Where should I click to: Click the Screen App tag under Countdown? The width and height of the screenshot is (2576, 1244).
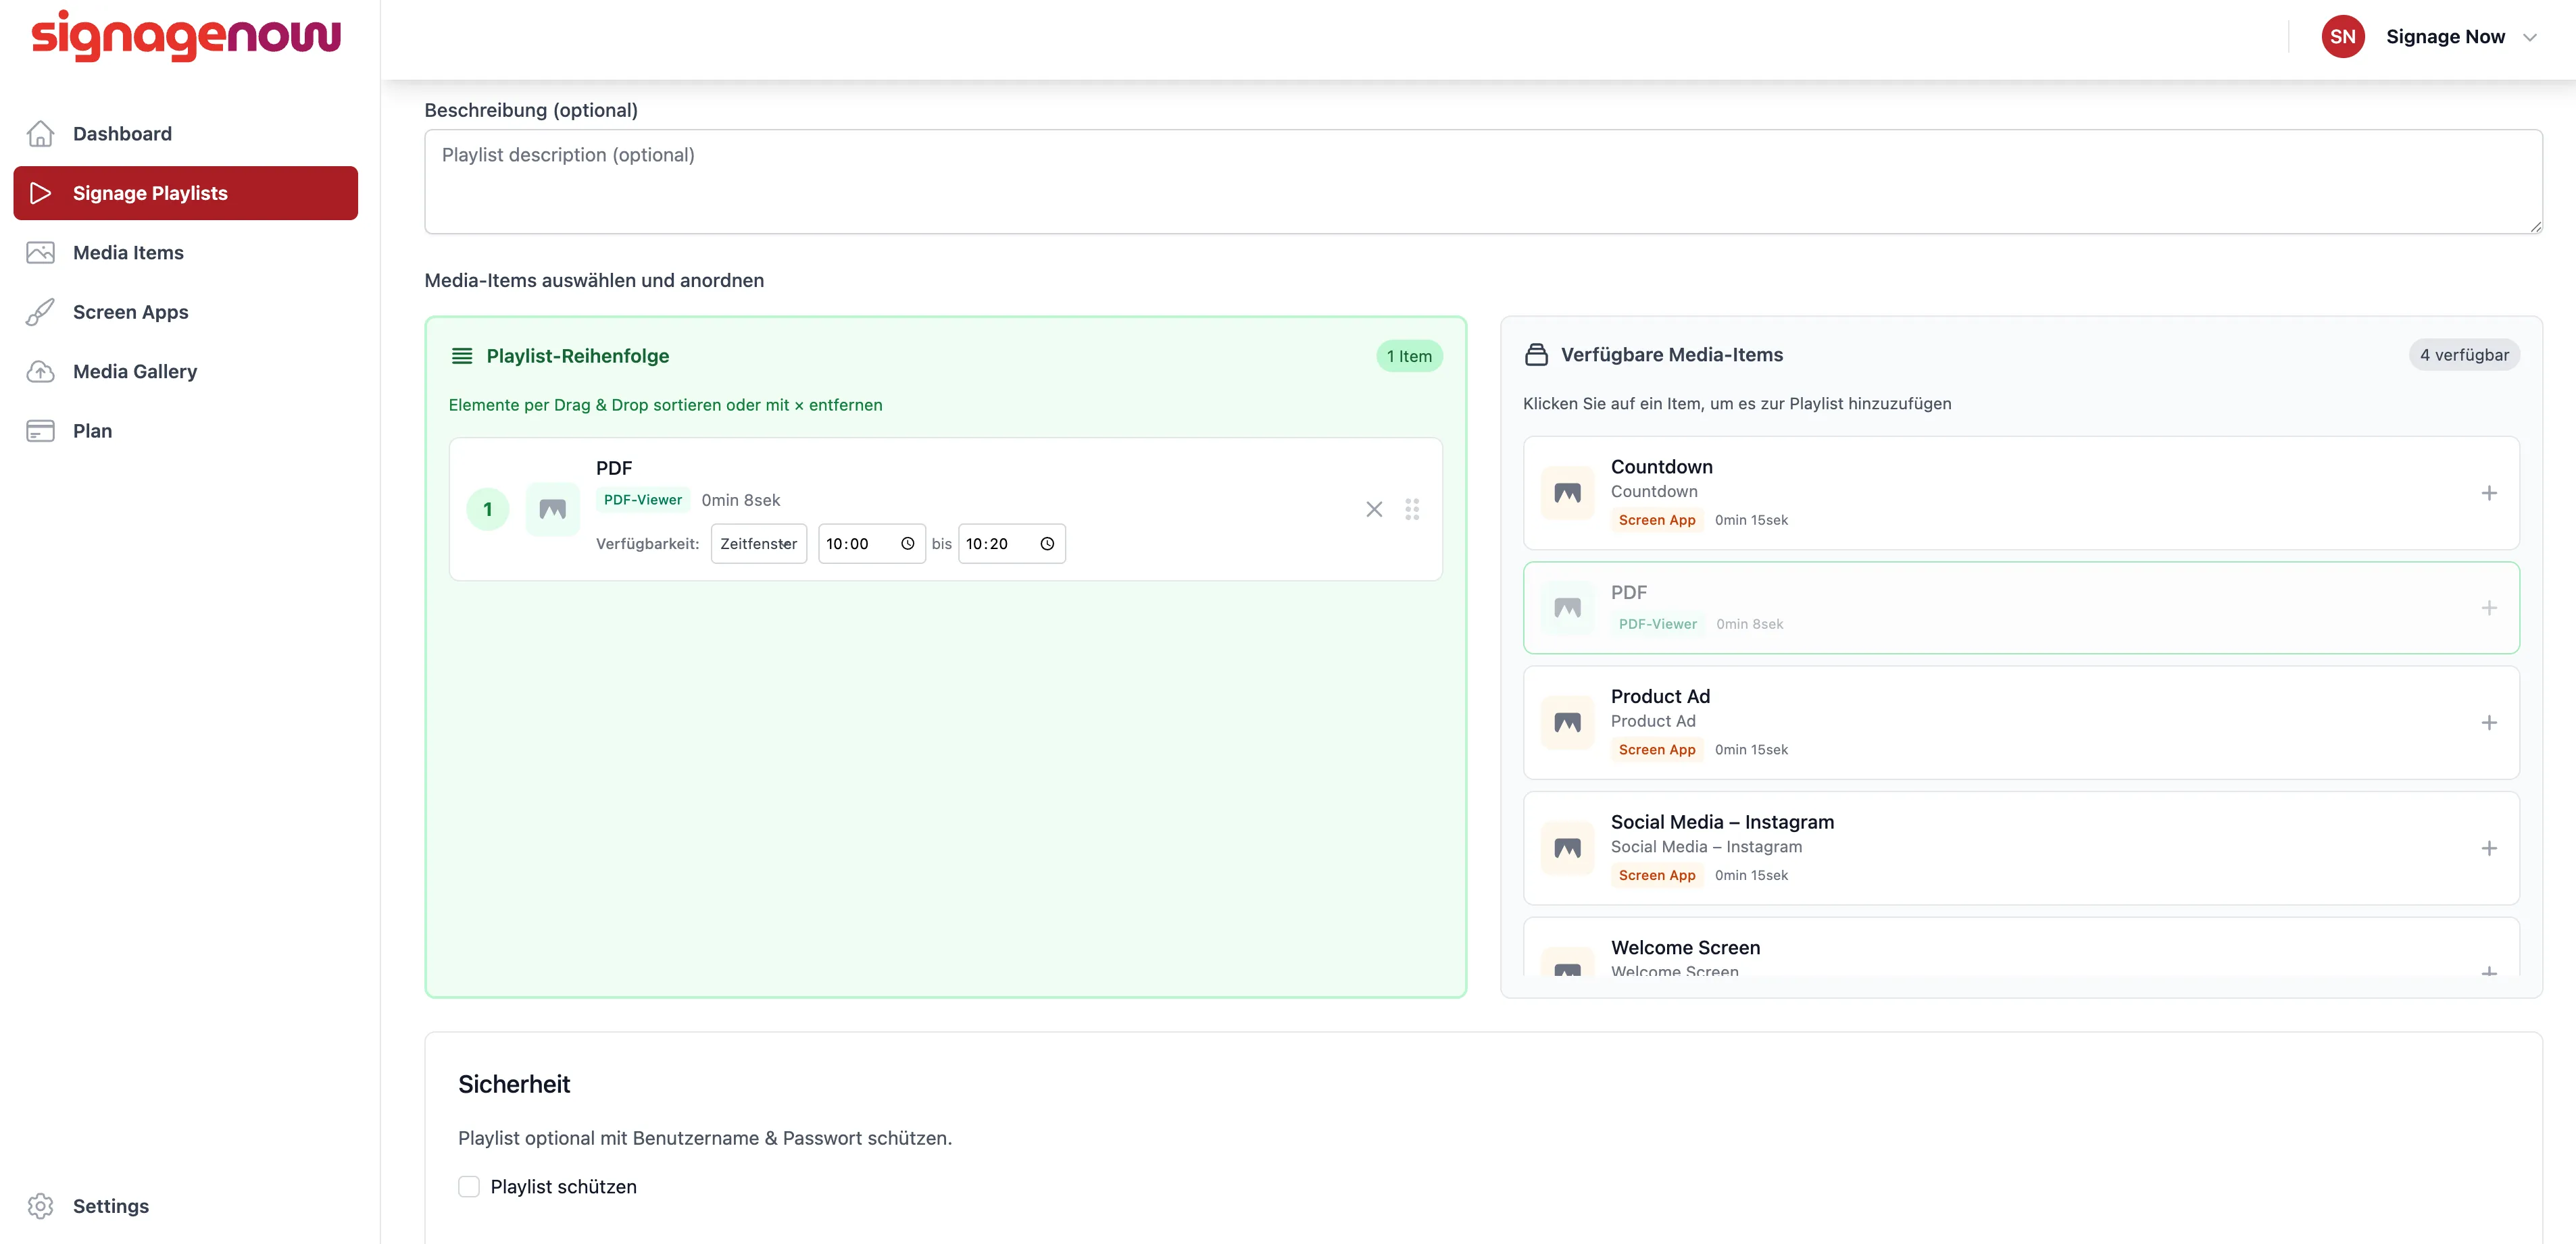[x=1656, y=519]
